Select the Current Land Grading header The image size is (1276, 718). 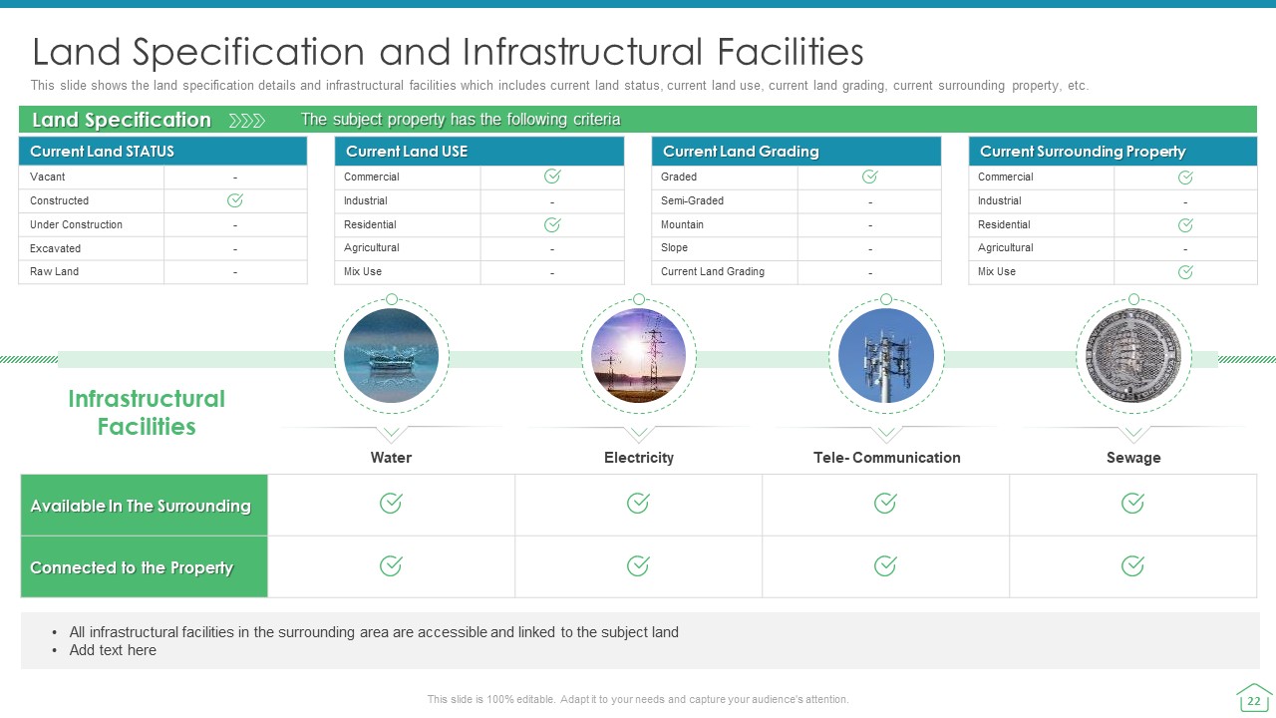[x=797, y=152]
